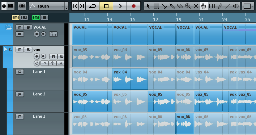The image size is (256, 135).
Task: Open the window layout setup button
Action: (x=10, y=6)
